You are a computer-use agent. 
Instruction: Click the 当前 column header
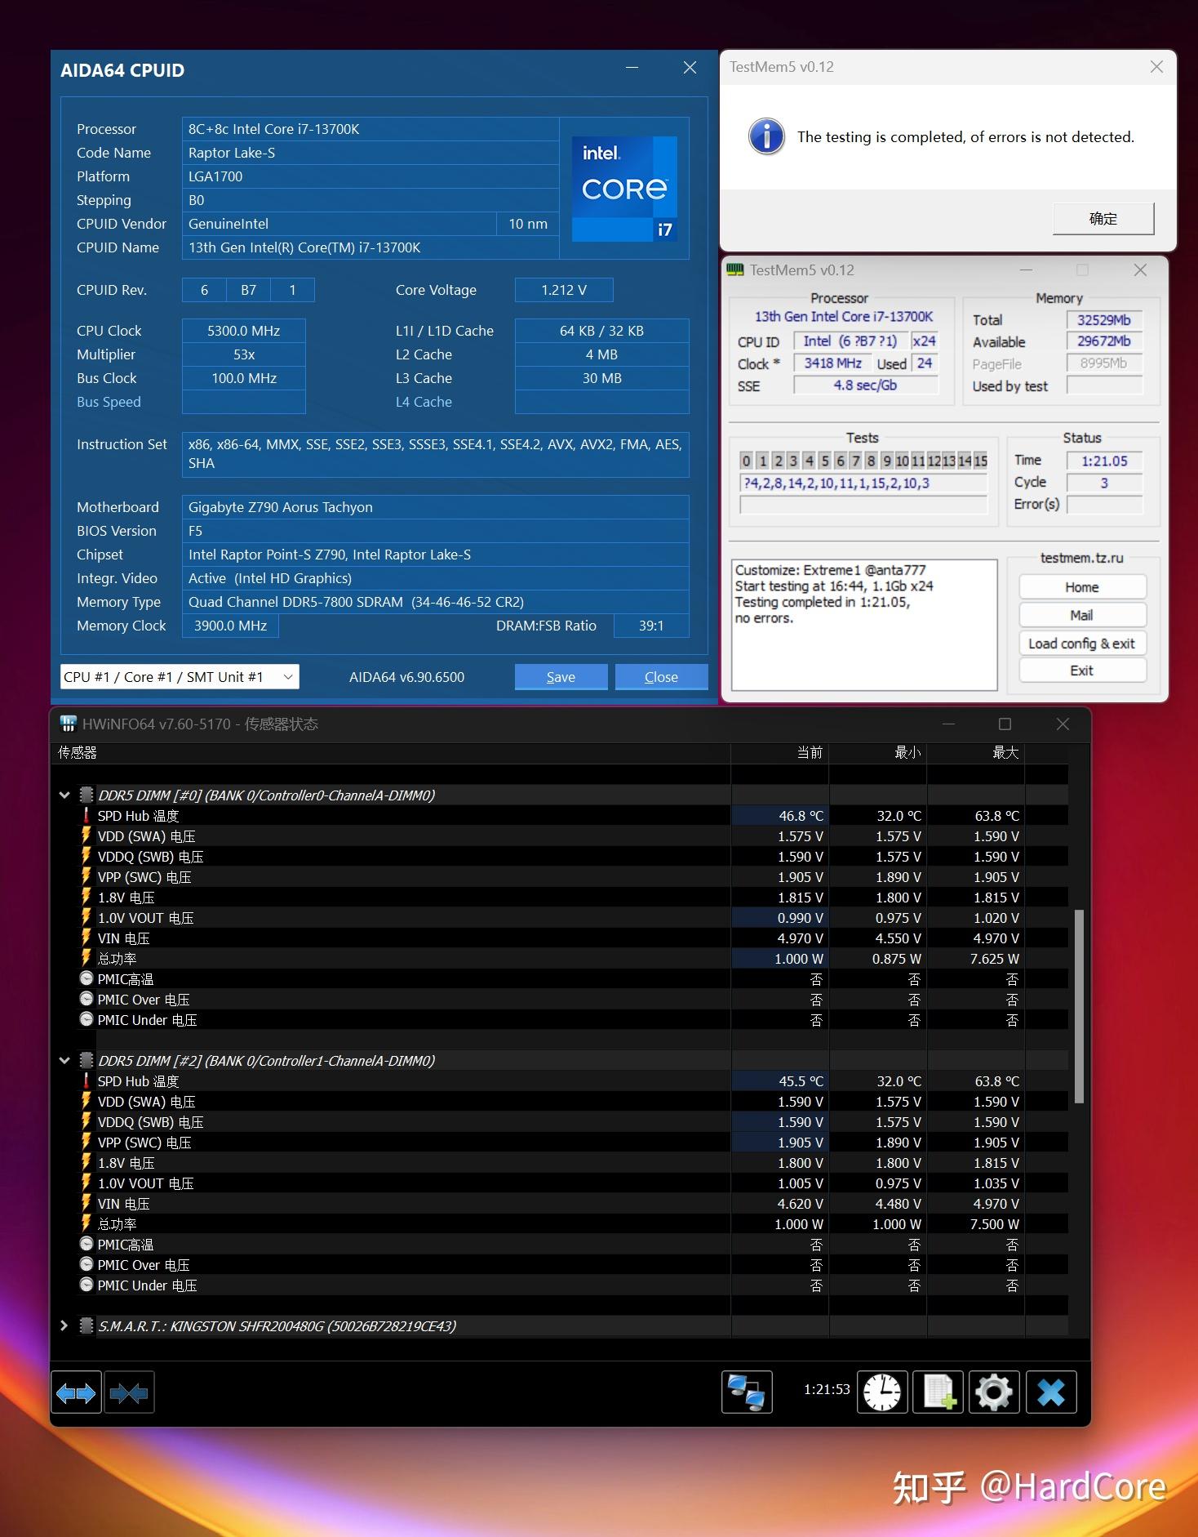pos(780,752)
